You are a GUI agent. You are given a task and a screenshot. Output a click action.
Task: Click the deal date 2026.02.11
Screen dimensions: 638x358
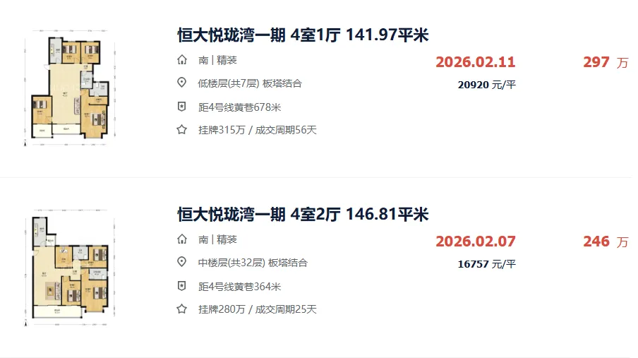(x=476, y=62)
